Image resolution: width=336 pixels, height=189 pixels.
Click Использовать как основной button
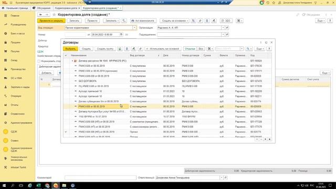click(x=163, y=49)
